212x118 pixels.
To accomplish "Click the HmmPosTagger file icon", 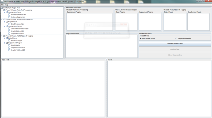I will click(x=9, y=40).
